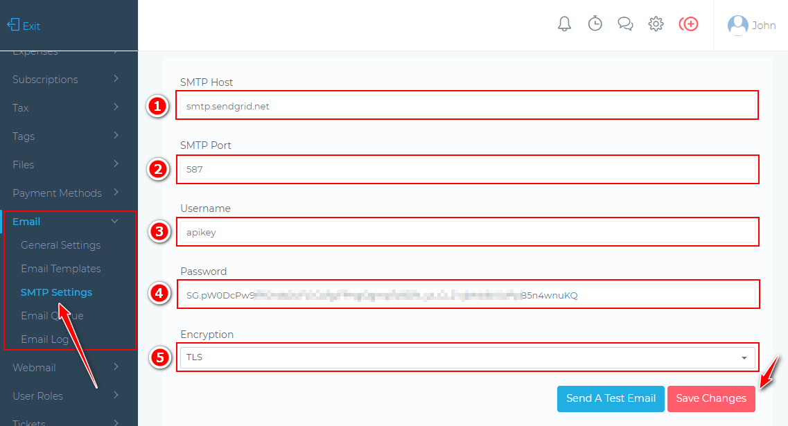Open the timer clock icon
Screen dimensions: 788x426
(x=595, y=24)
